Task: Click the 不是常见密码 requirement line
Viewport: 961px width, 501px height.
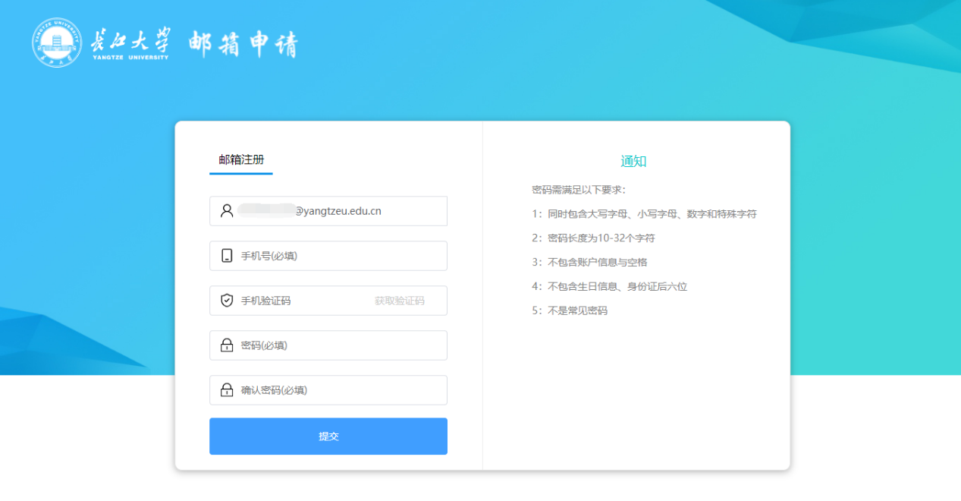Action: coord(570,311)
